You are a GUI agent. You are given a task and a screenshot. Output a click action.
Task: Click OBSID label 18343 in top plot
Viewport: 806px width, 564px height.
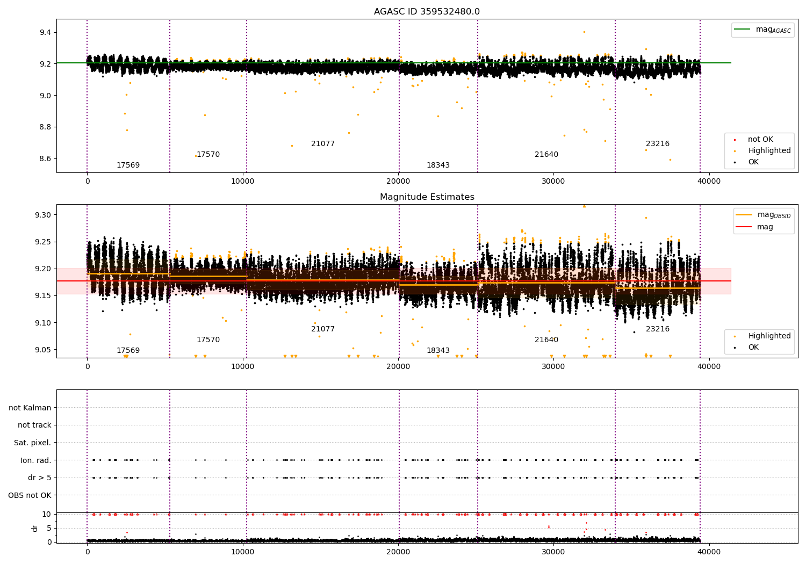pyautogui.click(x=438, y=165)
